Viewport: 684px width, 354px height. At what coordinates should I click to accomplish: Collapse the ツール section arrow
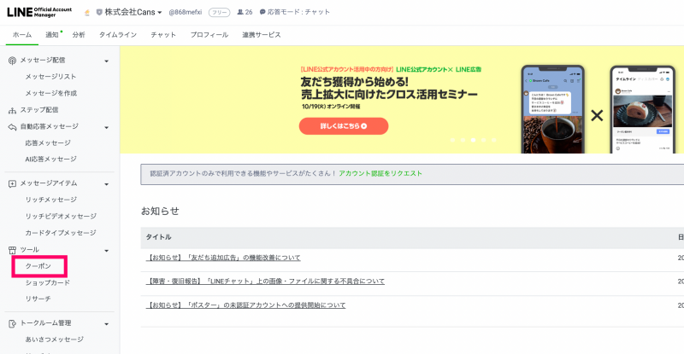tap(106, 250)
